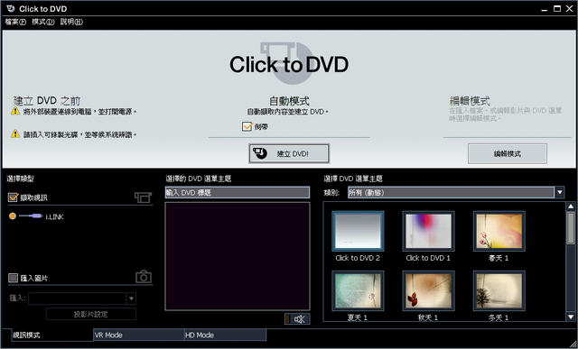Click the 選擇類型 label
Viewport: 578px width, 349px height.
pyautogui.click(x=20, y=179)
